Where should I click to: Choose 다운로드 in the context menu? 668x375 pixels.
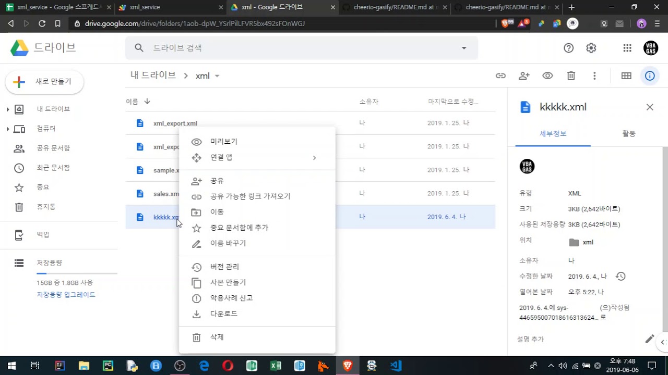[x=257, y=314]
